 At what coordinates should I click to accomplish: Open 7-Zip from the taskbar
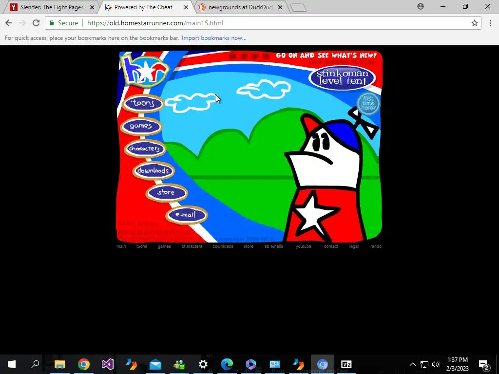(346, 364)
